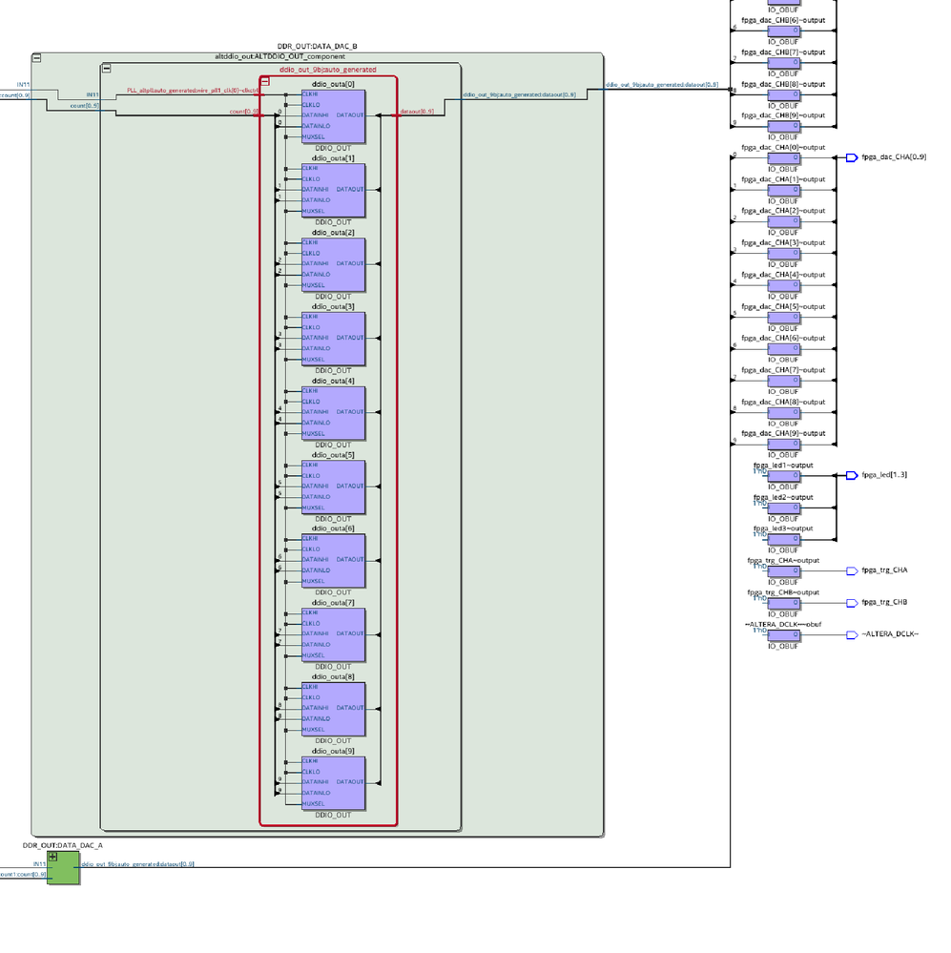Select the ddio_outa[2] DDIO_OUT block

(334, 265)
